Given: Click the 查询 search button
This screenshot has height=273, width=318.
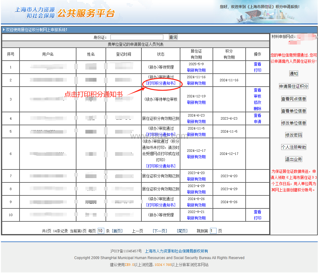Looking at the screenshot, I should [173, 37].
